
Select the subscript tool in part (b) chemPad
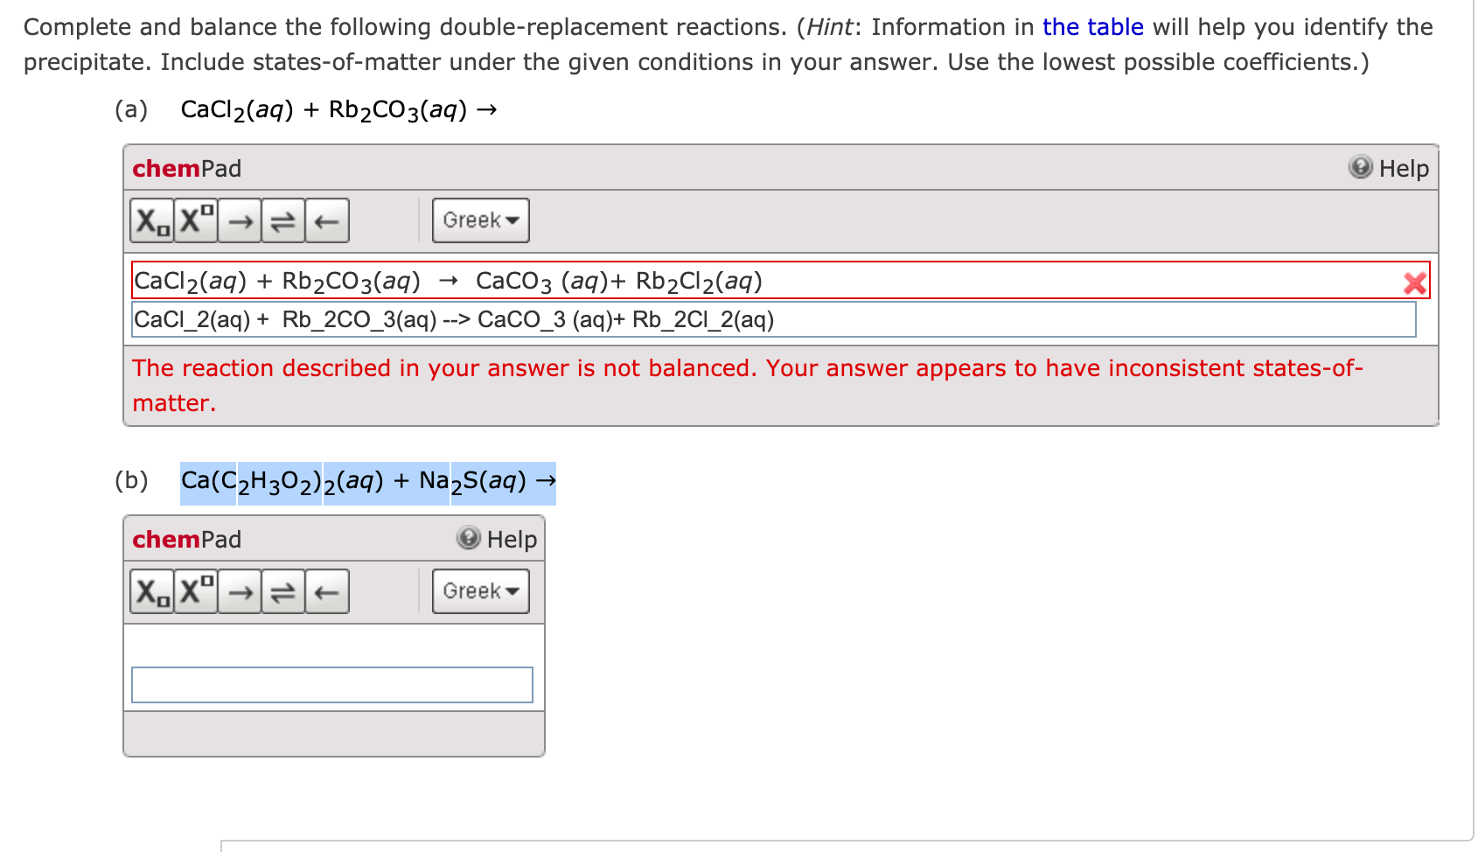pyautogui.click(x=150, y=591)
